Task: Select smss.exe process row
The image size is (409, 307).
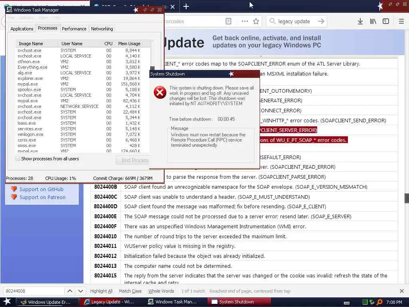Action: point(83,146)
